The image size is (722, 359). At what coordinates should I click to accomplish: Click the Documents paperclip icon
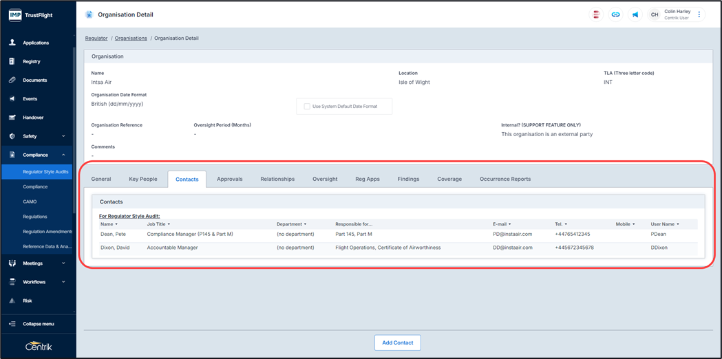pyautogui.click(x=12, y=80)
